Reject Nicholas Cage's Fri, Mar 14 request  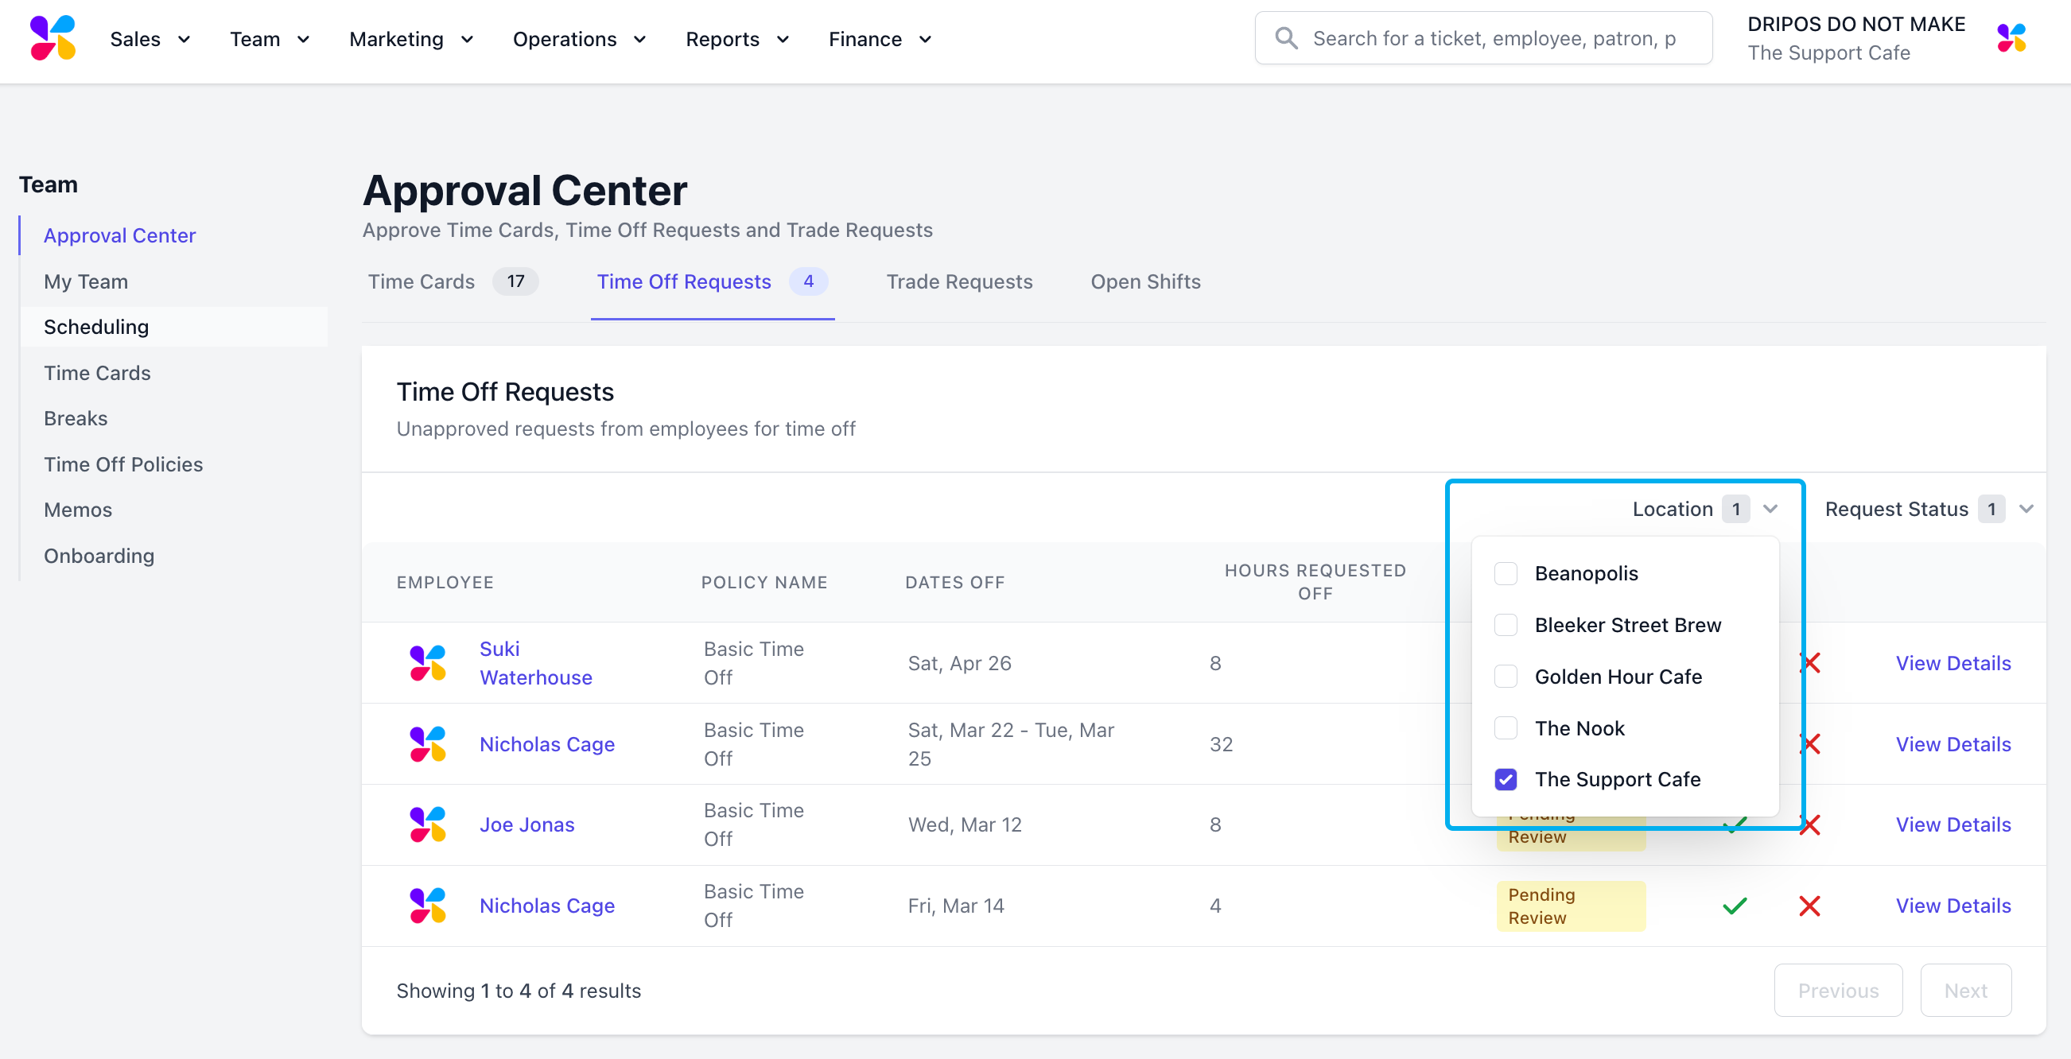(1809, 906)
